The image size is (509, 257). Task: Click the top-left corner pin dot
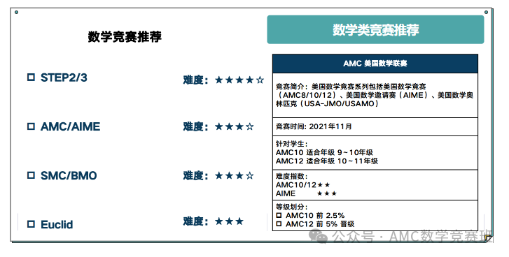(x=17, y=13)
